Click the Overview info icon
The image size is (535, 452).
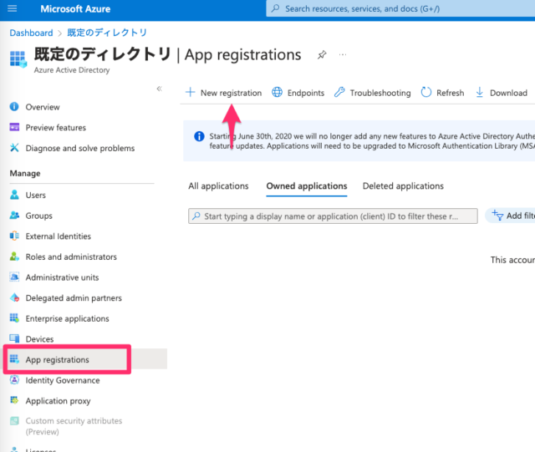14,107
